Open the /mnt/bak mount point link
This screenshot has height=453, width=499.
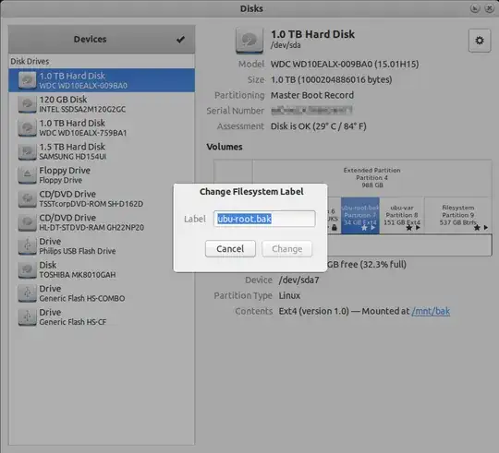[431, 311]
